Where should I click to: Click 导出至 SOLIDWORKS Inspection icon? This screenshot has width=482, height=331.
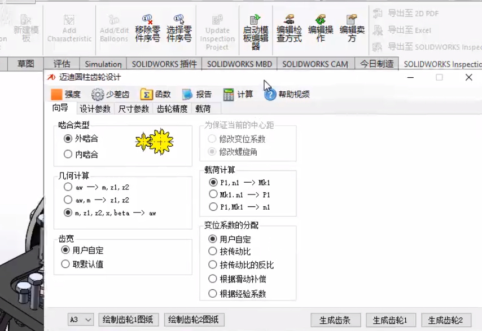[378, 47]
